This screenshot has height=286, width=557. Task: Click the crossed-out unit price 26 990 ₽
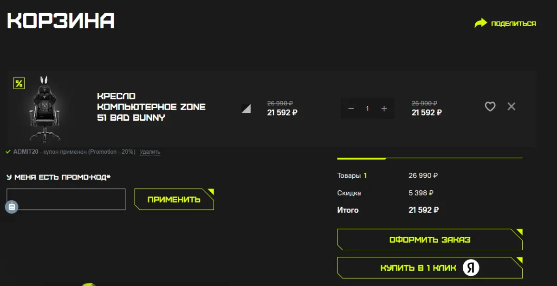280,103
